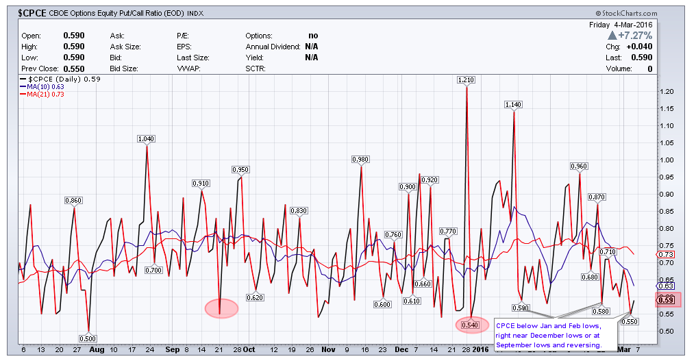Viewport: 696px width, 361px height.
Task: Click the 0.910 data label
Action: click(201, 184)
